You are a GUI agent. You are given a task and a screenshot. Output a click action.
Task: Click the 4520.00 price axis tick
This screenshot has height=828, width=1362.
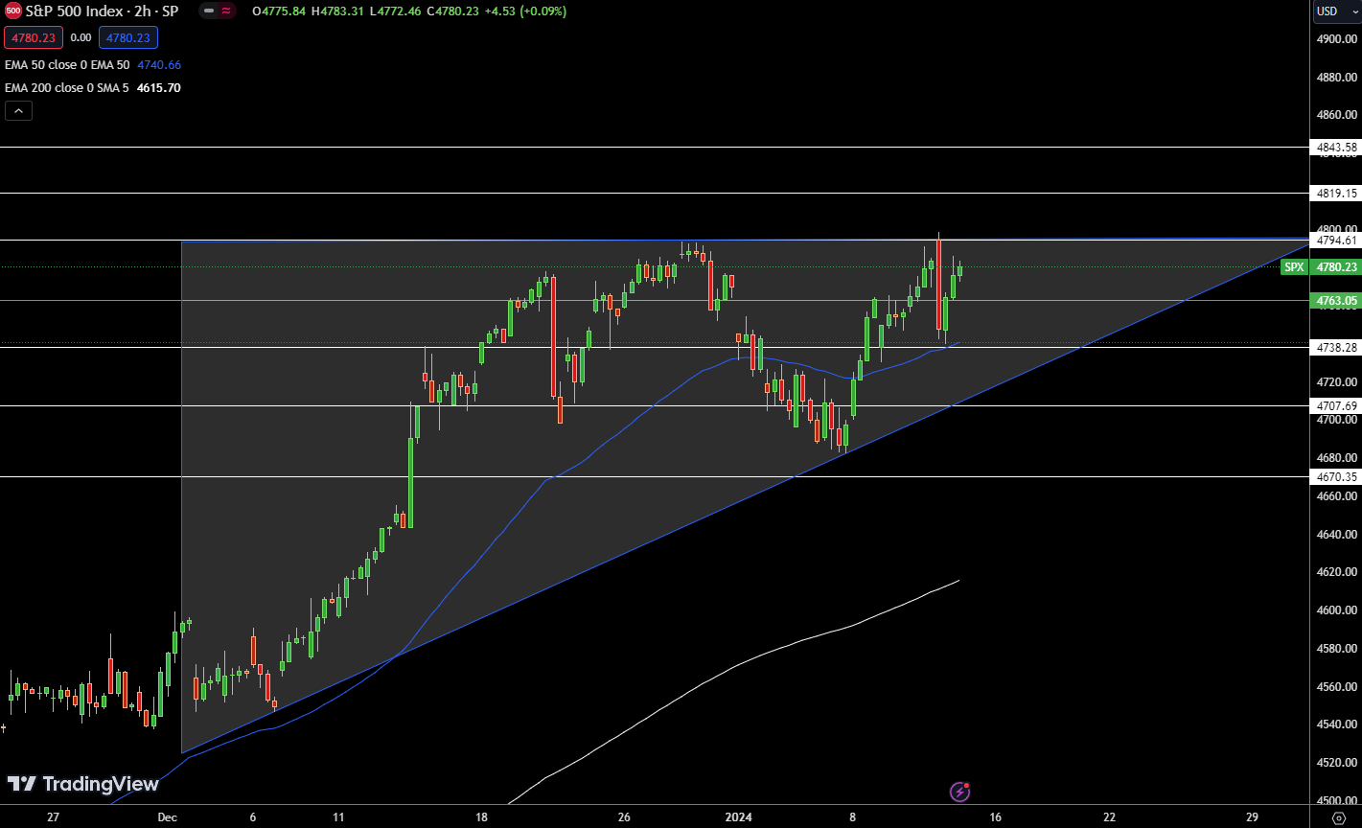1337,763
